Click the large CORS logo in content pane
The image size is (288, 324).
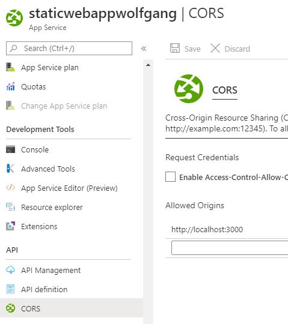[x=188, y=89]
